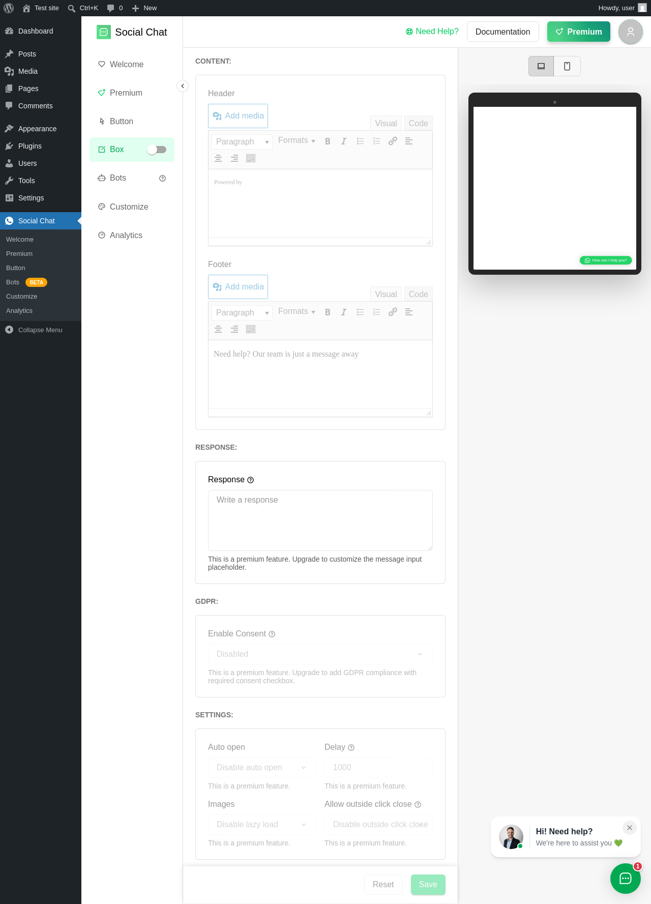The width and height of the screenshot is (651, 904).
Task: Open Button section in Social Chat sidebar
Action: [x=132, y=121]
